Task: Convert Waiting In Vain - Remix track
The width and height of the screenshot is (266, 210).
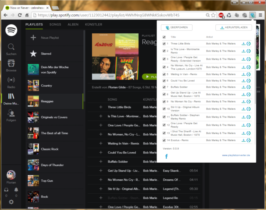Action: tap(249, 74)
